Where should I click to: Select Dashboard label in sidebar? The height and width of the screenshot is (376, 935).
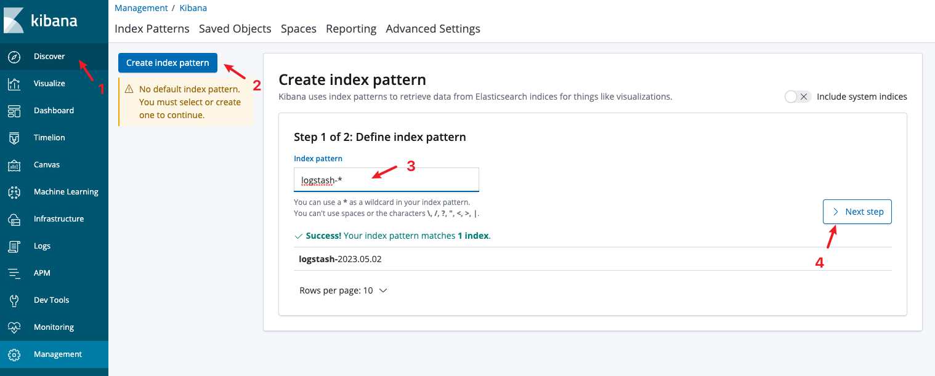pos(54,111)
